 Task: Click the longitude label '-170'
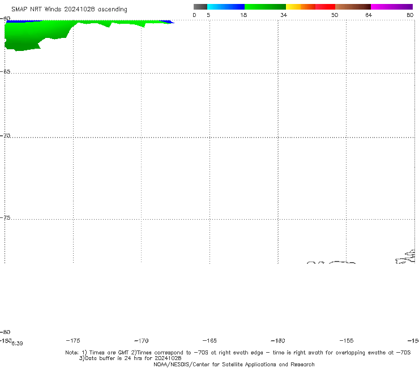click(142, 340)
